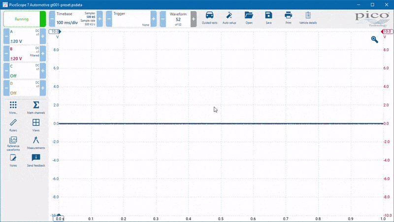Viewport: 394px width, 222px height.
Task: Decrease Channel B input range
Action: click(6, 54)
